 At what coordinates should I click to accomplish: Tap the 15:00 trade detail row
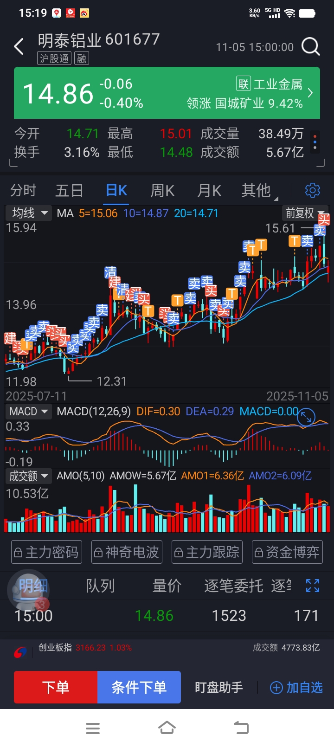(x=167, y=616)
